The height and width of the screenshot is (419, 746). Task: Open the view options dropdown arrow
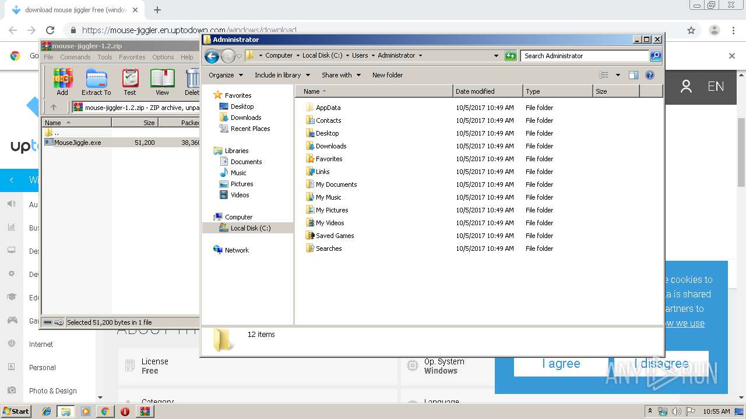(x=618, y=75)
